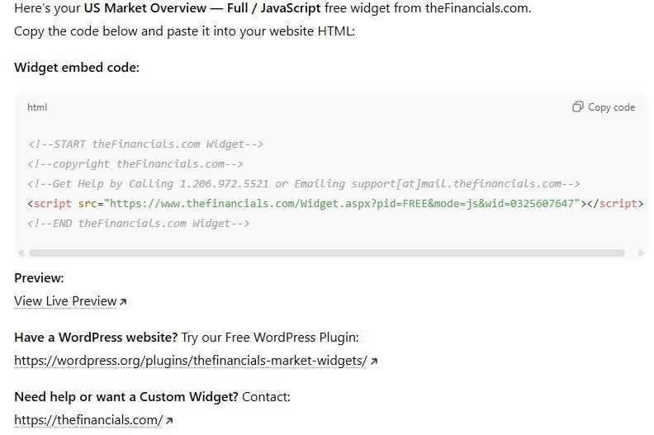Click the END theFinancials.com Widget comment line
The width and height of the screenshot is (654, 435).
(139, 224)
